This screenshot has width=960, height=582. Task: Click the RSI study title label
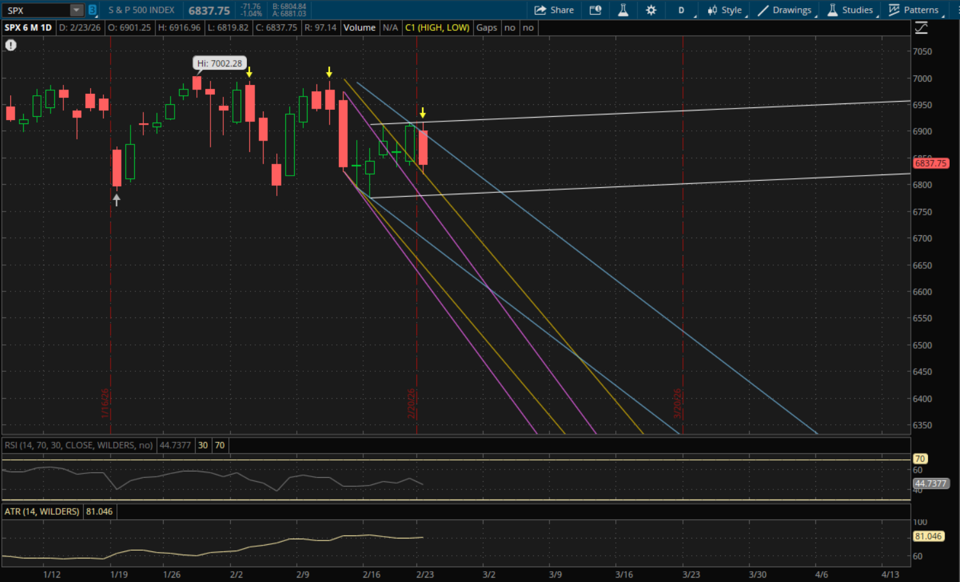coord(79,445)
